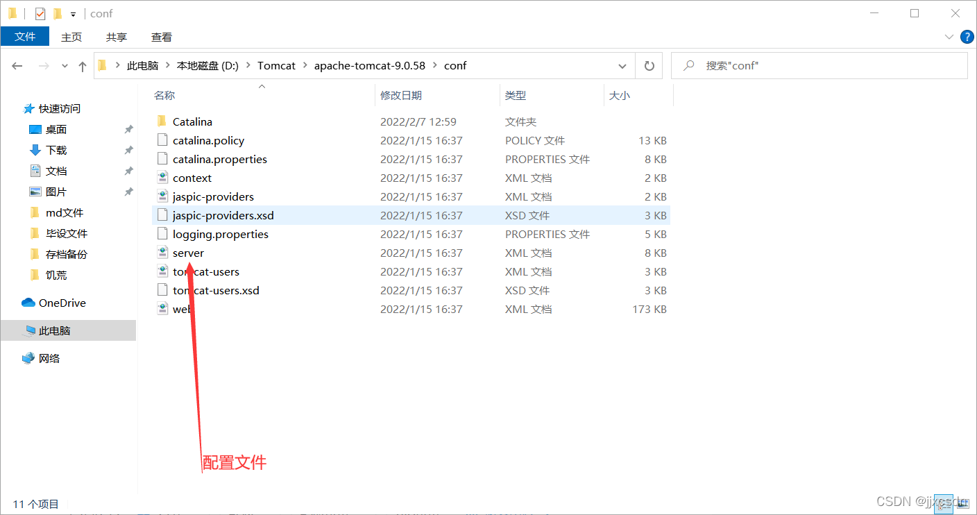Click the OneDrive cloud icon
977x515 pixels.
[x=28, y=303]
